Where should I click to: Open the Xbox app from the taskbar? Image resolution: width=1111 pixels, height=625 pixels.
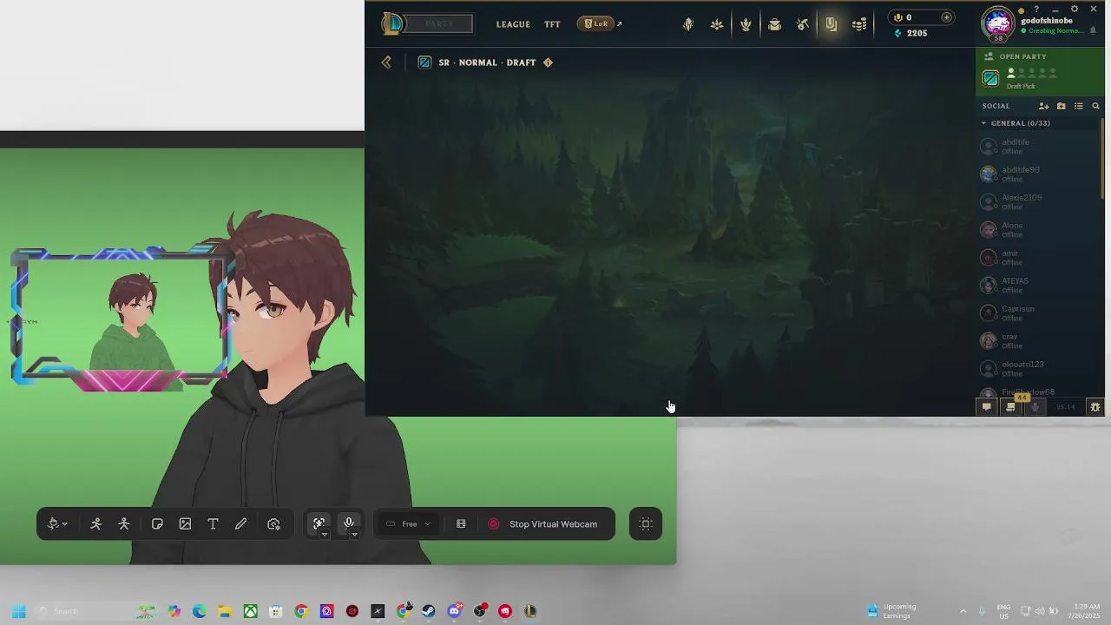pos(250,611)
